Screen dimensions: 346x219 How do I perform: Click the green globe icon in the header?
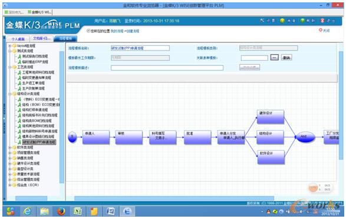[302, 21]
